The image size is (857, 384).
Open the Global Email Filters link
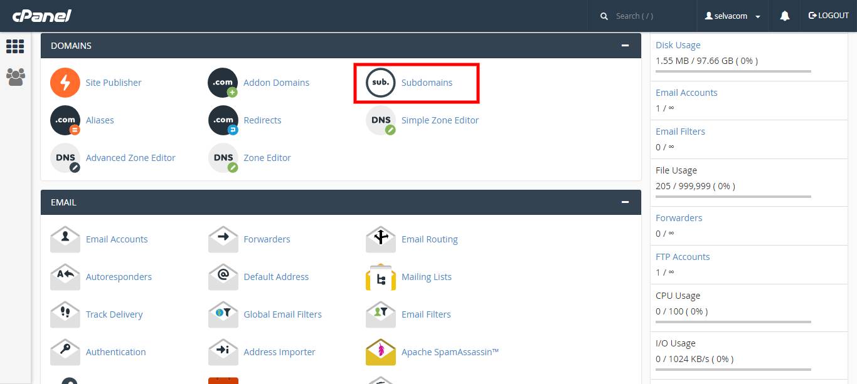(282, 314)
